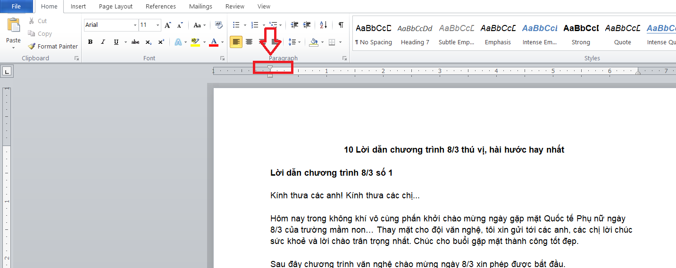Viewport: 676px width, 268px height.
Task: Toggle Align Text Left
Action: 236,42
